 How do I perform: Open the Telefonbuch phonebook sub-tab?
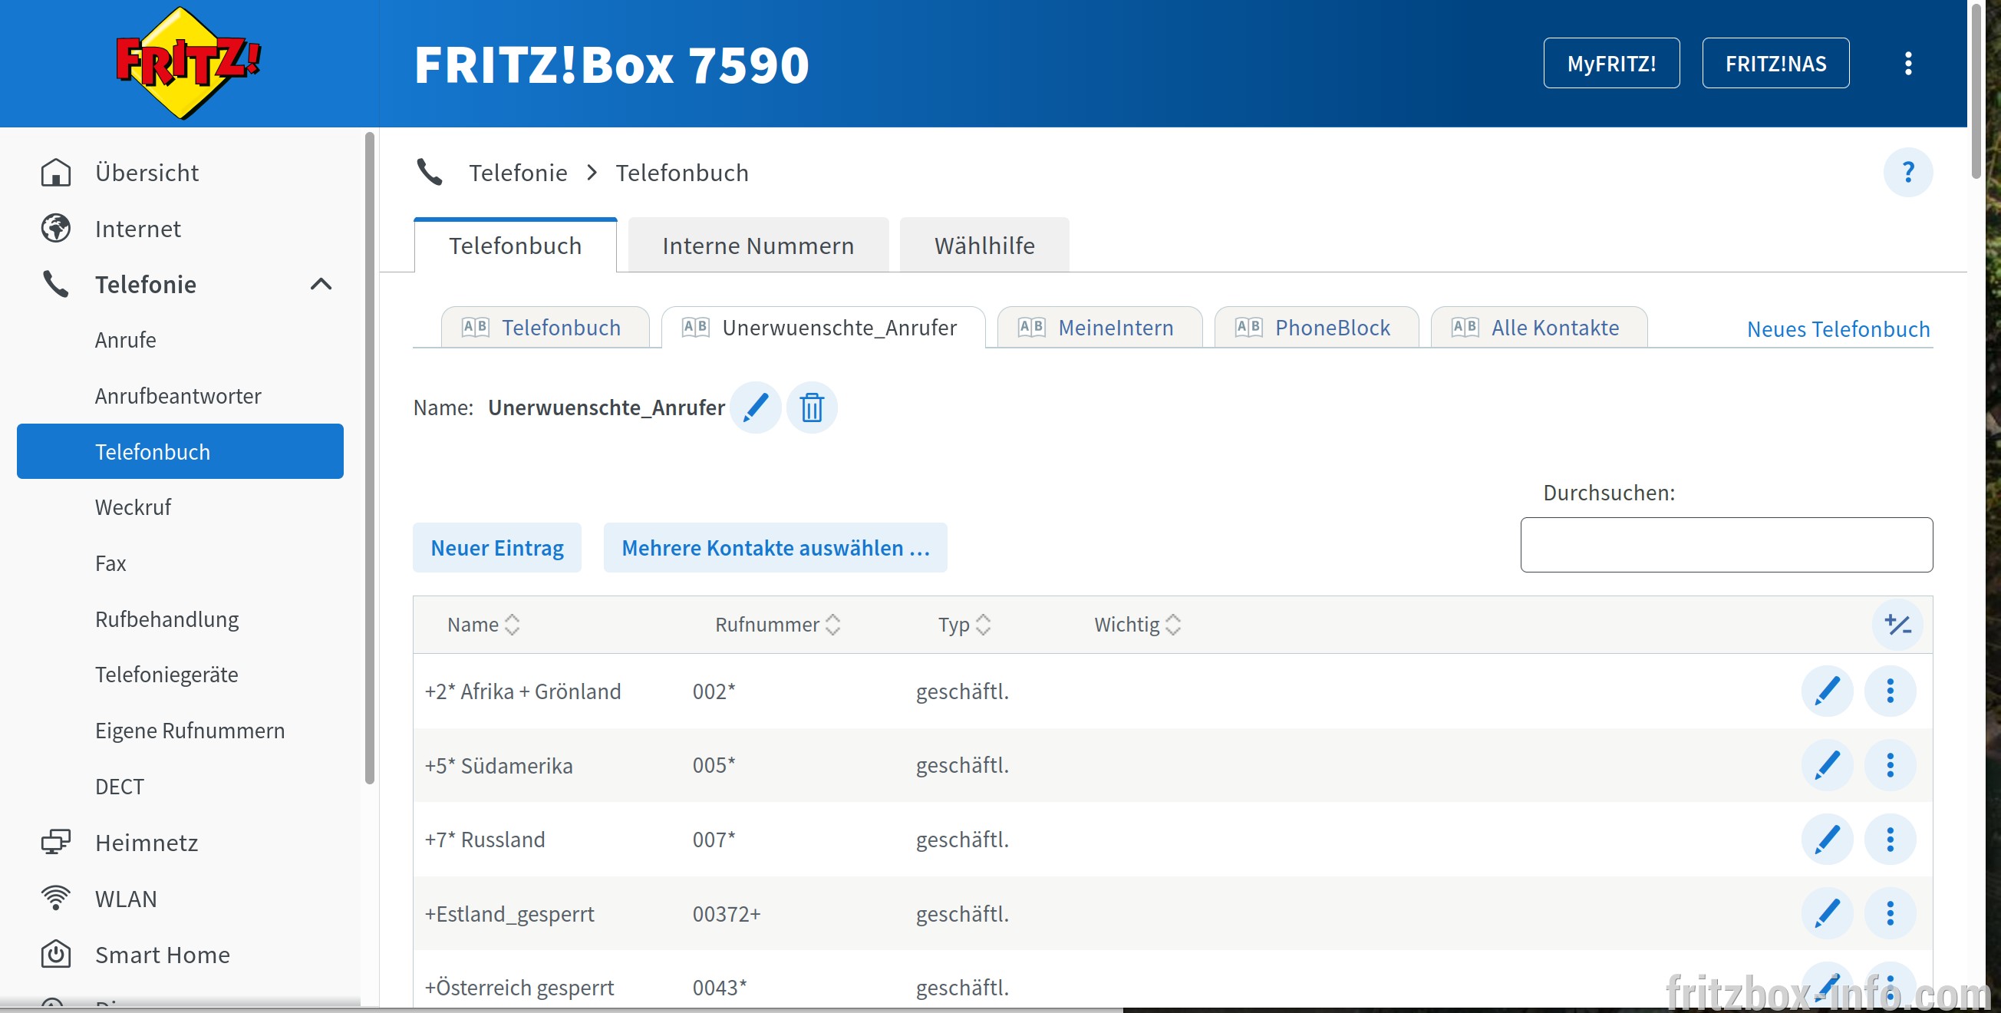click(x=545, y=328)
